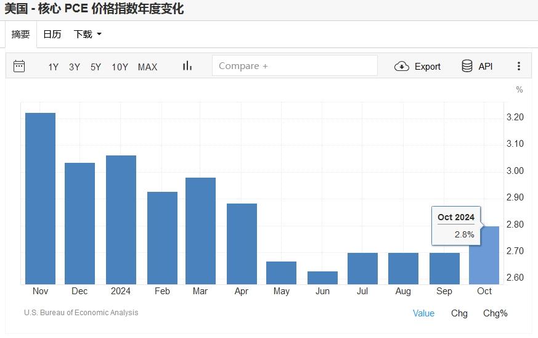
Task: Select the 1Y time range
Action: (54, 67)
